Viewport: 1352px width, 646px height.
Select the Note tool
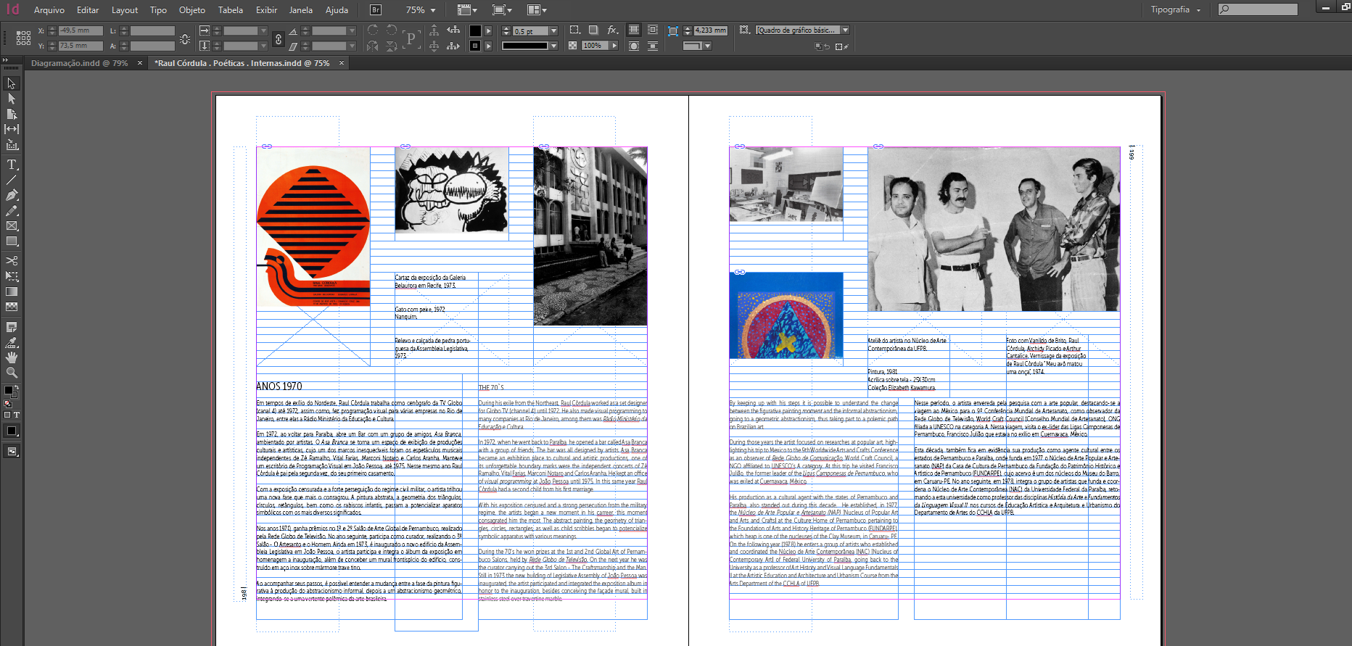[12, 327]
